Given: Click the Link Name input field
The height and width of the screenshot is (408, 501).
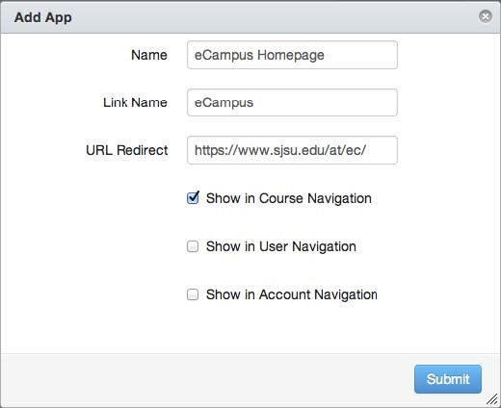Looking at the screenshot, I should coord(292,103).
